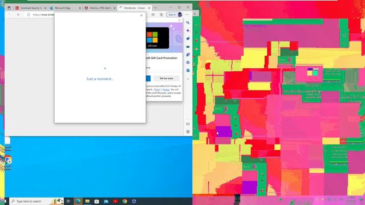
Task: Open sidebar Shopping tag icon
Action: click(x=188, y=39)
